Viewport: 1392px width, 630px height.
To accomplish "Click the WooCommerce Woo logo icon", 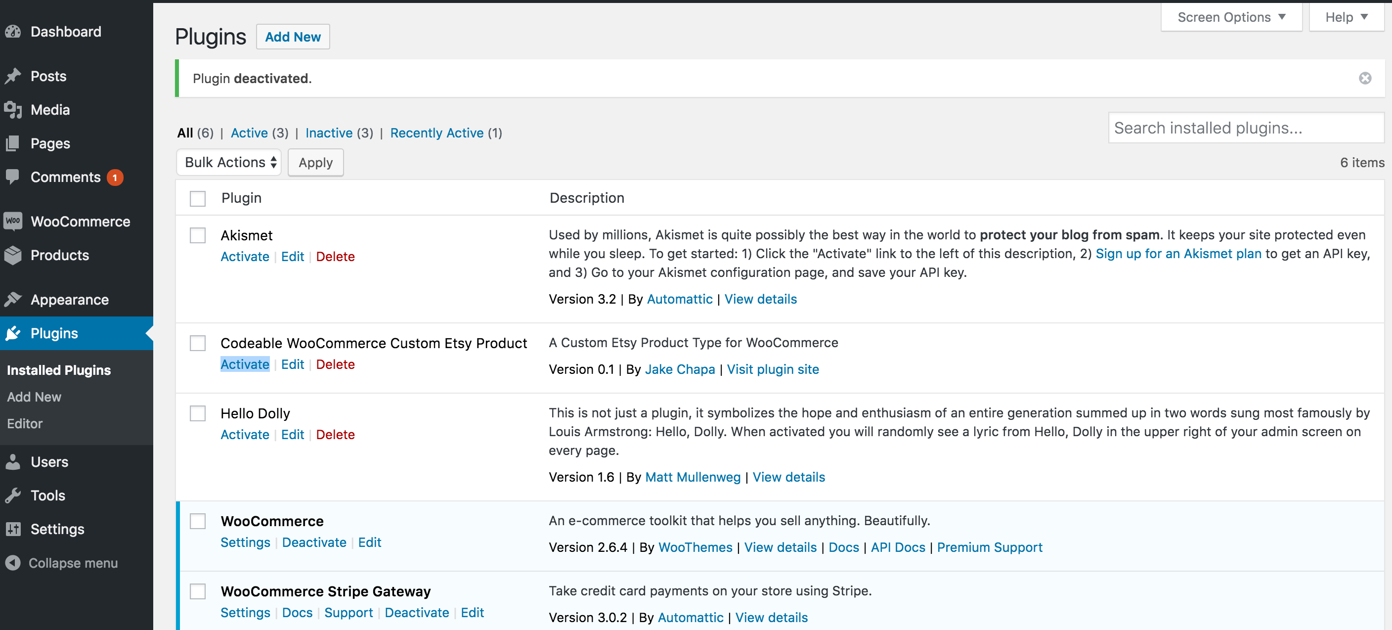I will (x=13, y=221).
